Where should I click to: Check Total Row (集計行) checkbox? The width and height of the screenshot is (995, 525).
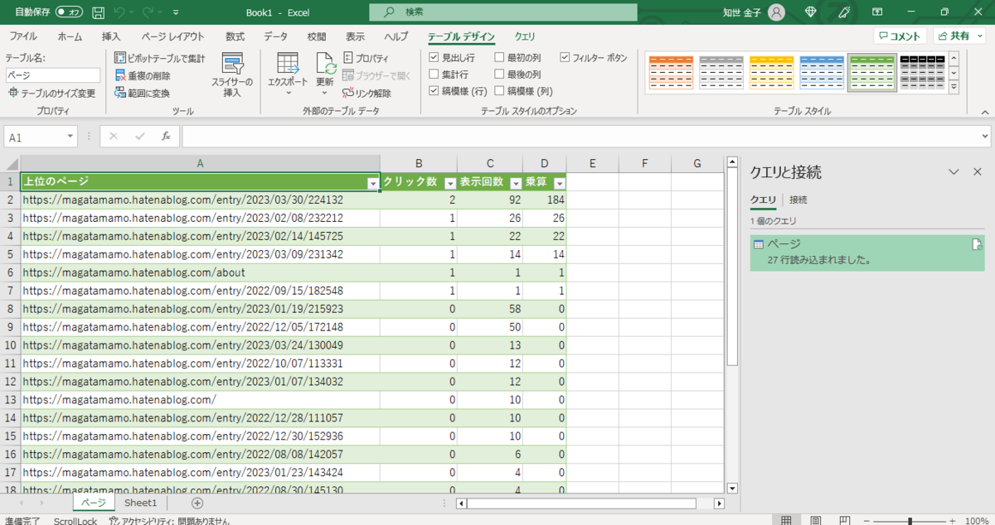point(434,75)
